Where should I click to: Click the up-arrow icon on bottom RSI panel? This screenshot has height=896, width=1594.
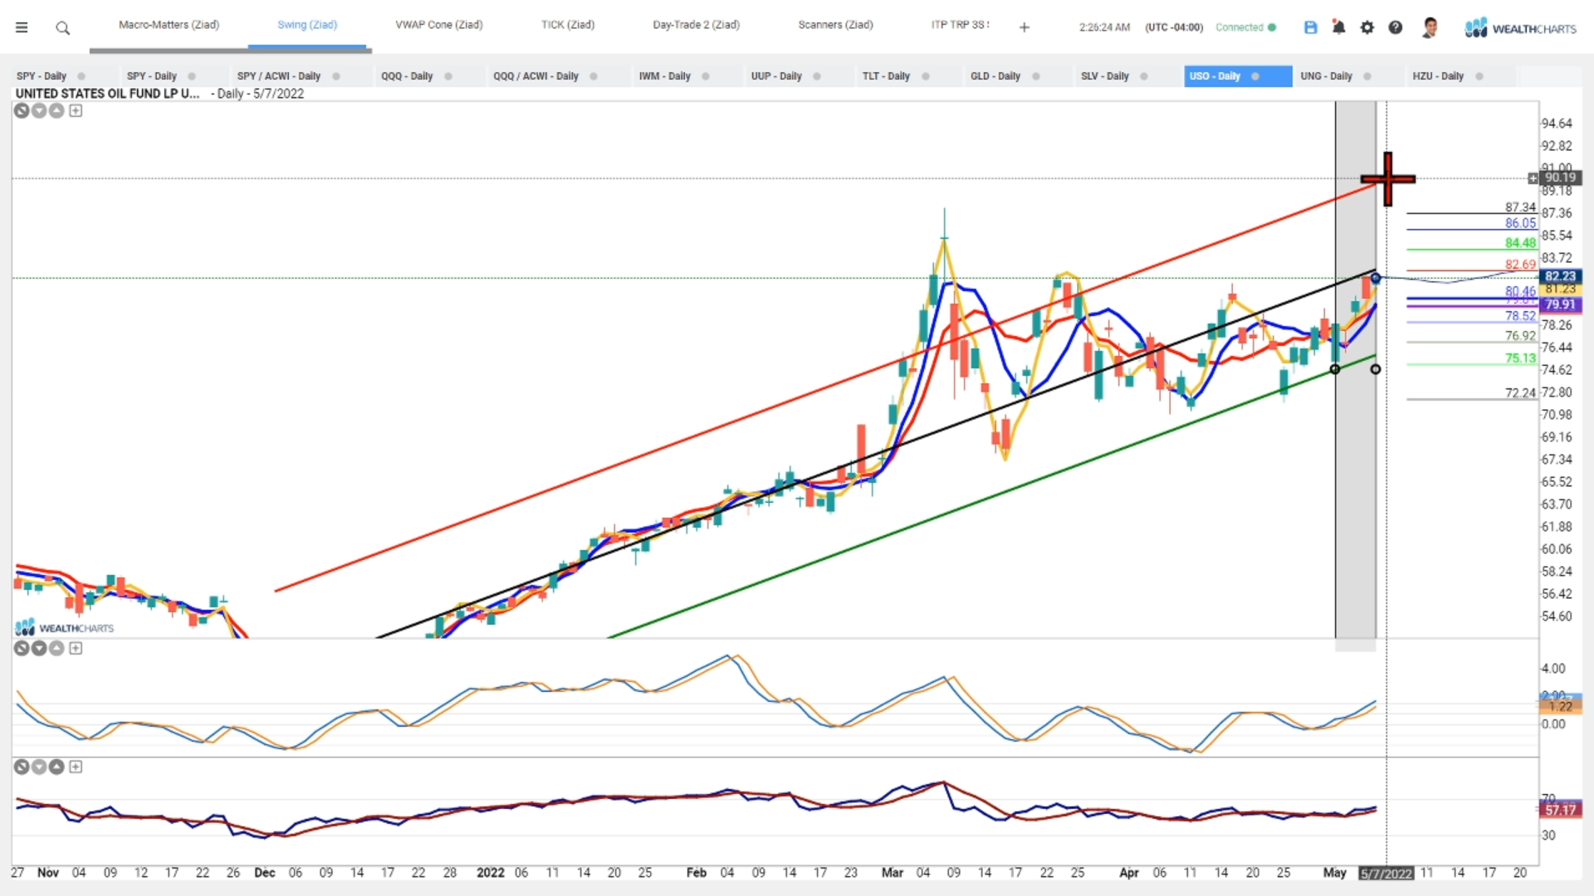point(56,767)
